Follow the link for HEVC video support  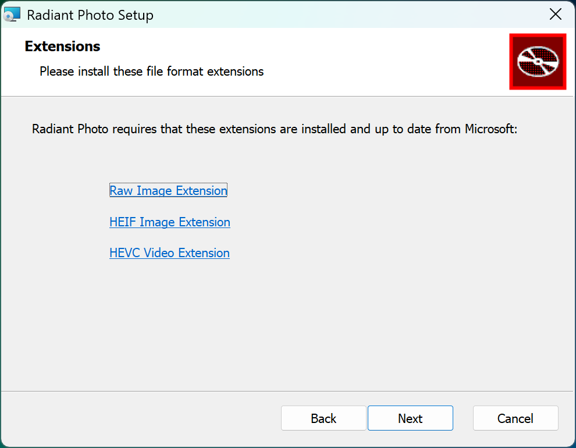(x=169, y=253)
